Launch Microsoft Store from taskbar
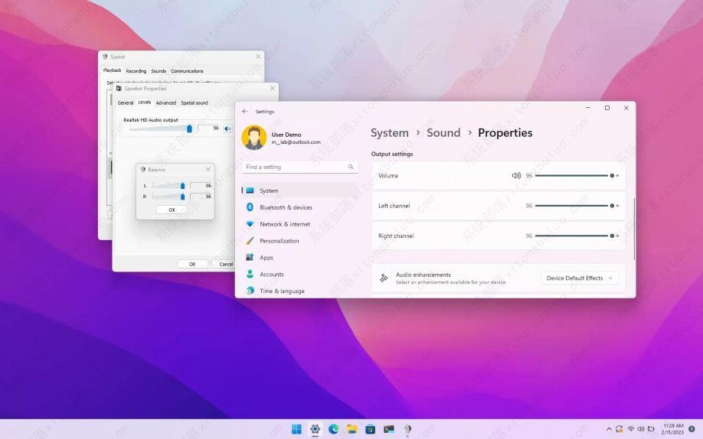Image resolution: width=703 pixels, height=439 pixels. pyautogui.click(x=370, y=429)
